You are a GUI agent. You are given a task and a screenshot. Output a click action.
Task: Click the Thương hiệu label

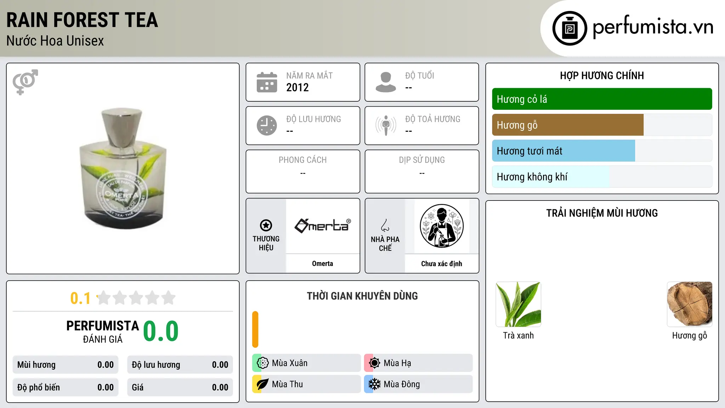(266, 243)
